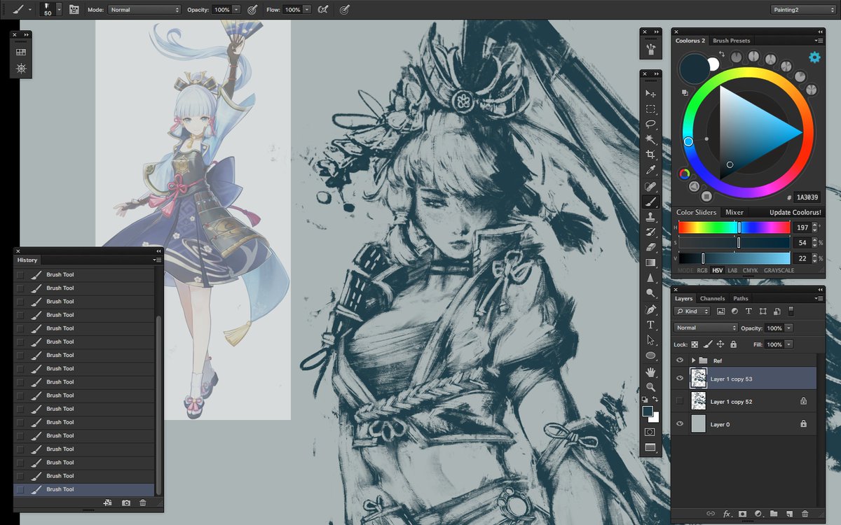Open Coolorus settings gear

pos(814,57)
